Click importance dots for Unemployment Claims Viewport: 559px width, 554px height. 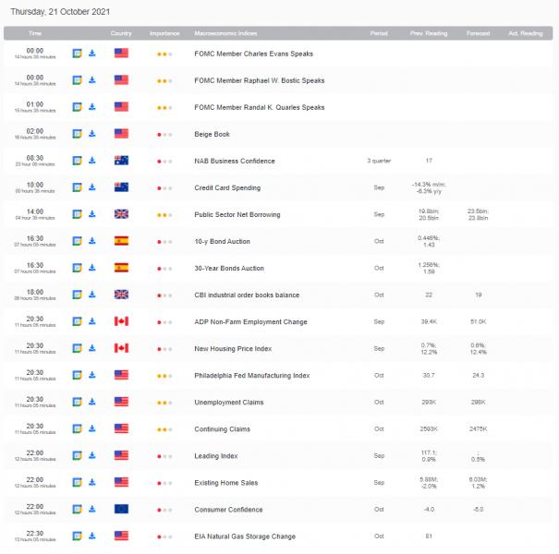tap(164, 403)
